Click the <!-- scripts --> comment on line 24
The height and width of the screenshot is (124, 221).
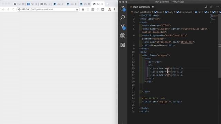[153, 98]
